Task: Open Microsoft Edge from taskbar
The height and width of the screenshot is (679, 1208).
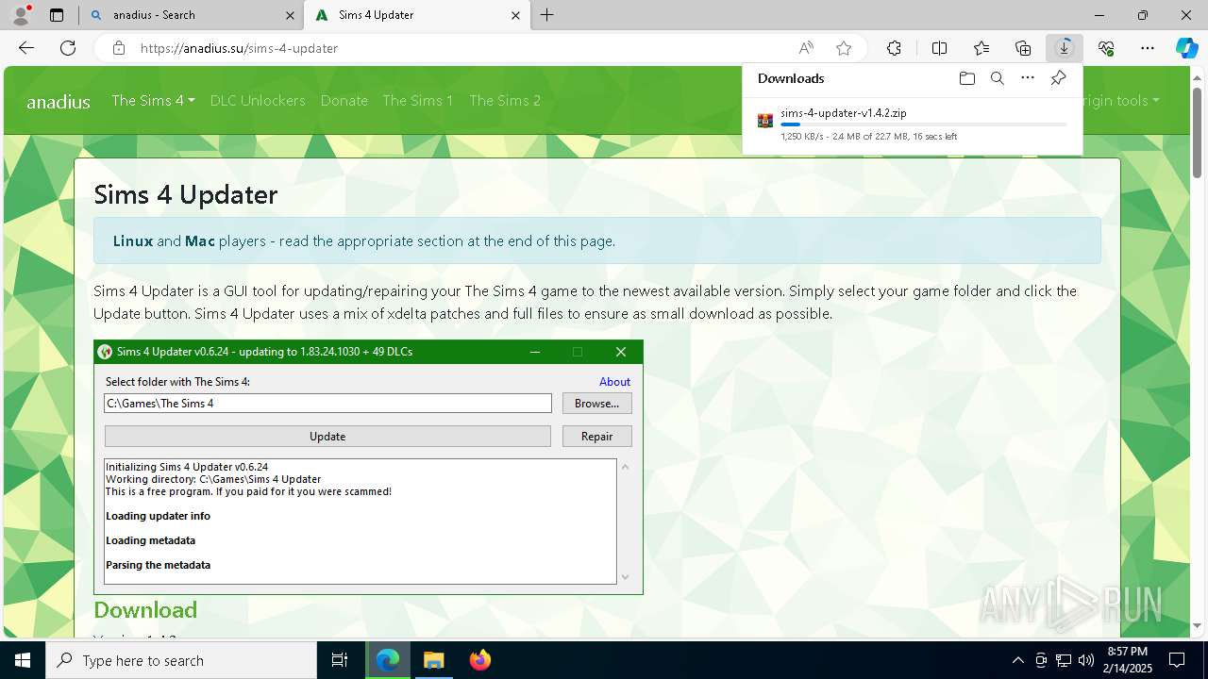Action: pyautogui.click(x=388, y=660)
